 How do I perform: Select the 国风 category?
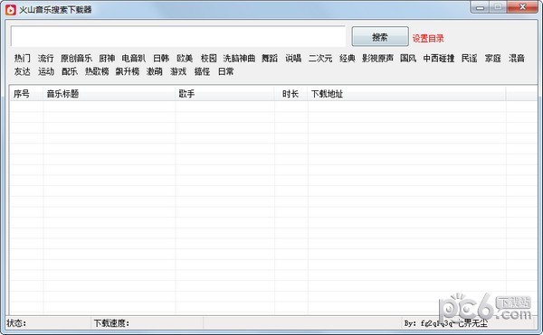click(408, 58)
